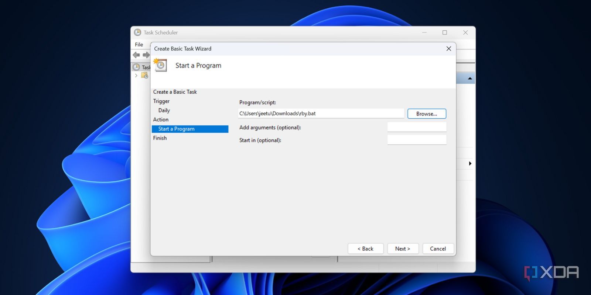Click the Task Scheduler title bar icon
Screen dimensions: 591x295
137,32
